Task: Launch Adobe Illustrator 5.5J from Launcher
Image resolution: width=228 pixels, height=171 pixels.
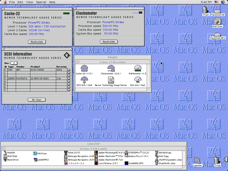Action: click(x=109, y=156)
